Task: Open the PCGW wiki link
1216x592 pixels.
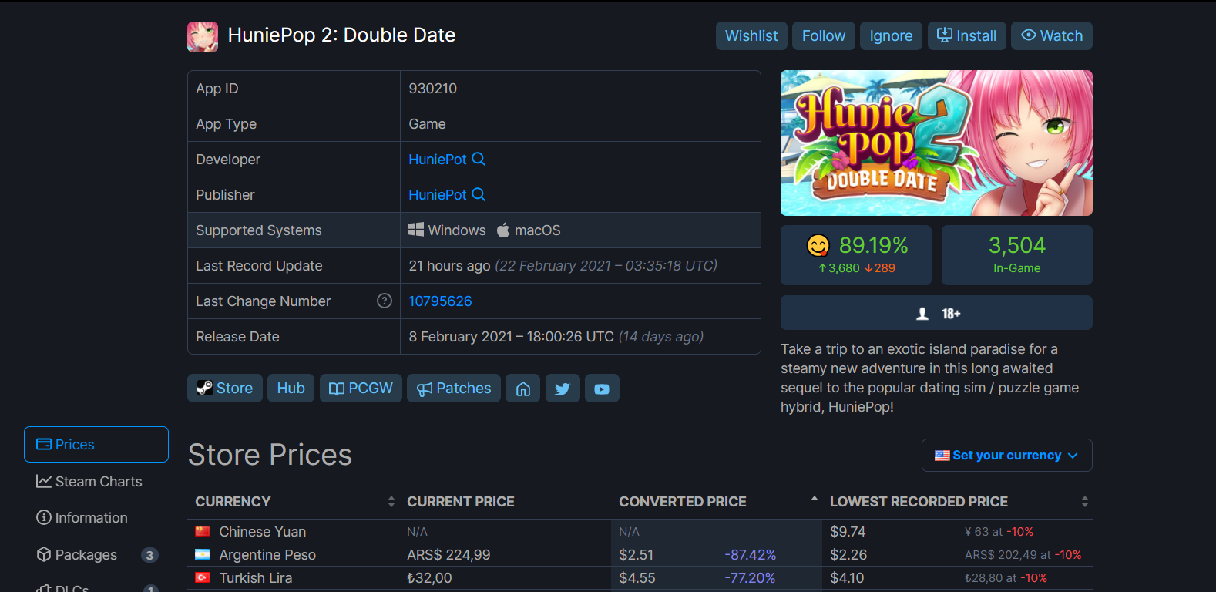Action: tap(361, 388)
